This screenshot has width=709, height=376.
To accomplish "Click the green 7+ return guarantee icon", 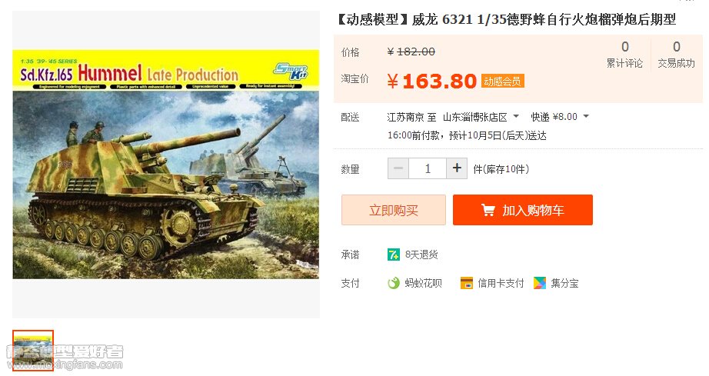I will [x=394, y=255].
